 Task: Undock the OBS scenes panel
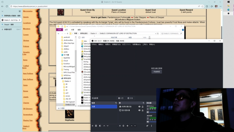pyautogui.click(x=116, y=103)
